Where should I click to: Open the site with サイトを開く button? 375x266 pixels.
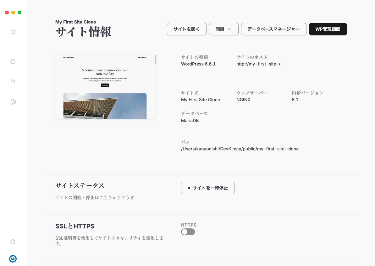[x=186, y=29]
